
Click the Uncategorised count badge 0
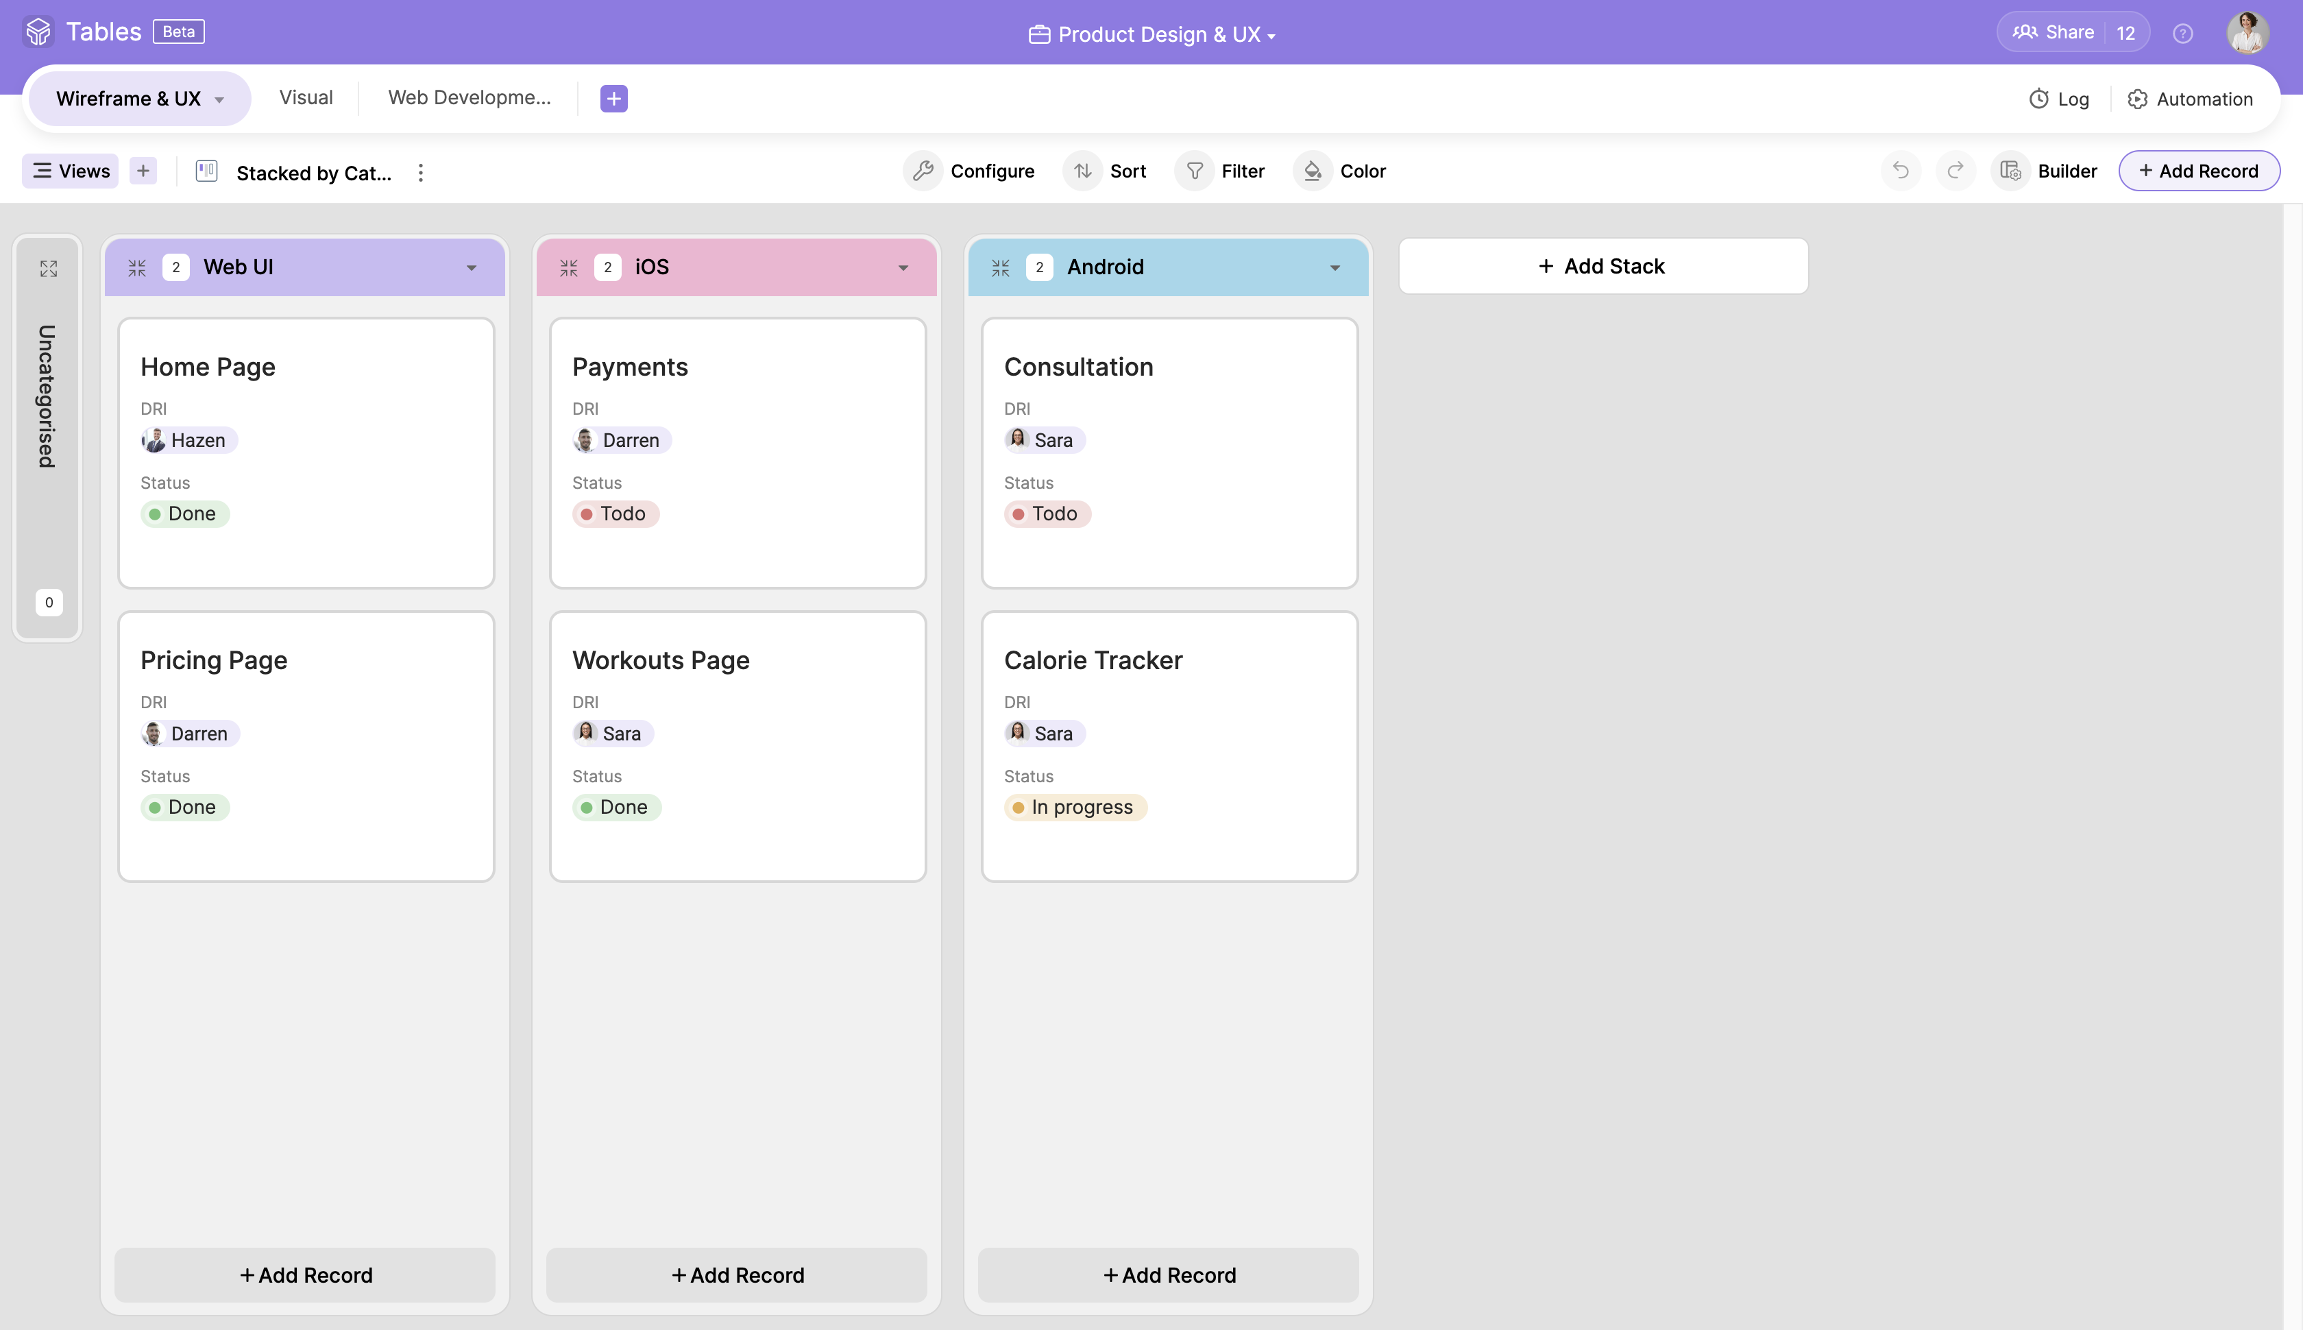(x=49, y=602)
